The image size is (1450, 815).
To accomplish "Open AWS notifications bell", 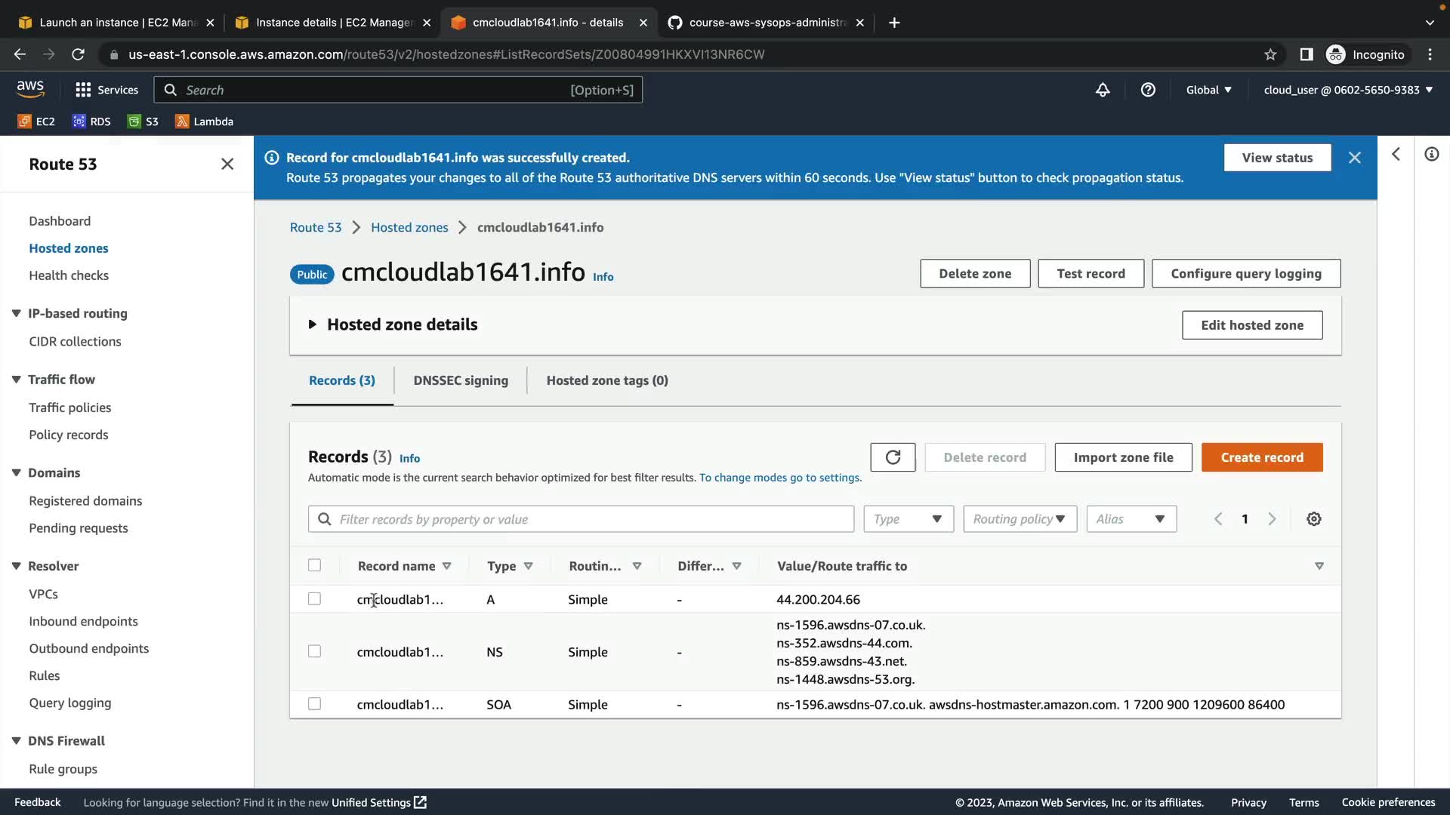I will 1103,90.
